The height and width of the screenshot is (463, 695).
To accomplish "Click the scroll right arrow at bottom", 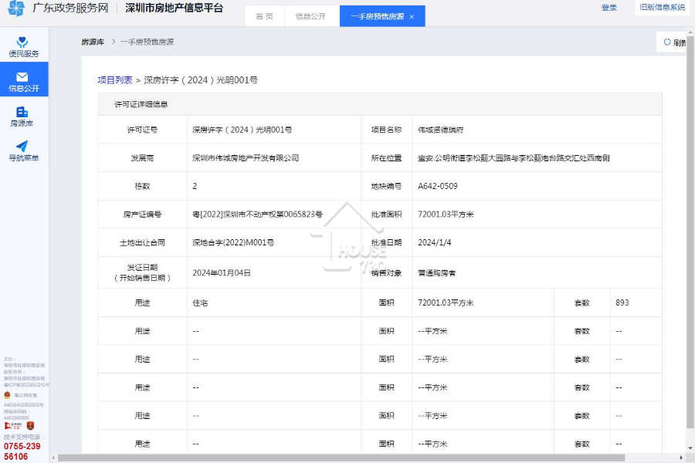I will [681, 458].
